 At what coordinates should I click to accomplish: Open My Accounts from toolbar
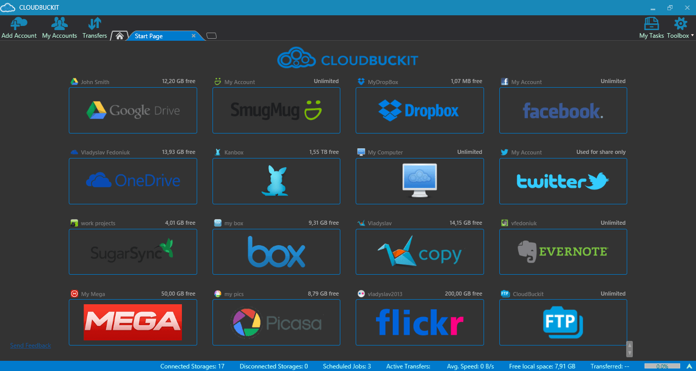click(60, 28)
